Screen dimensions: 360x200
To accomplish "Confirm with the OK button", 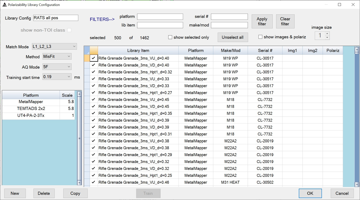I will [310, 193].
